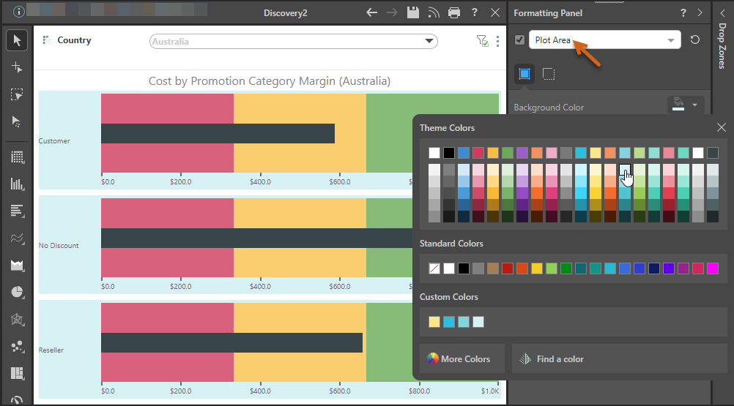
Task: Expand the Country slicer dropdown showing Australia
Action: pyautogui.click(x=428, y=42)
